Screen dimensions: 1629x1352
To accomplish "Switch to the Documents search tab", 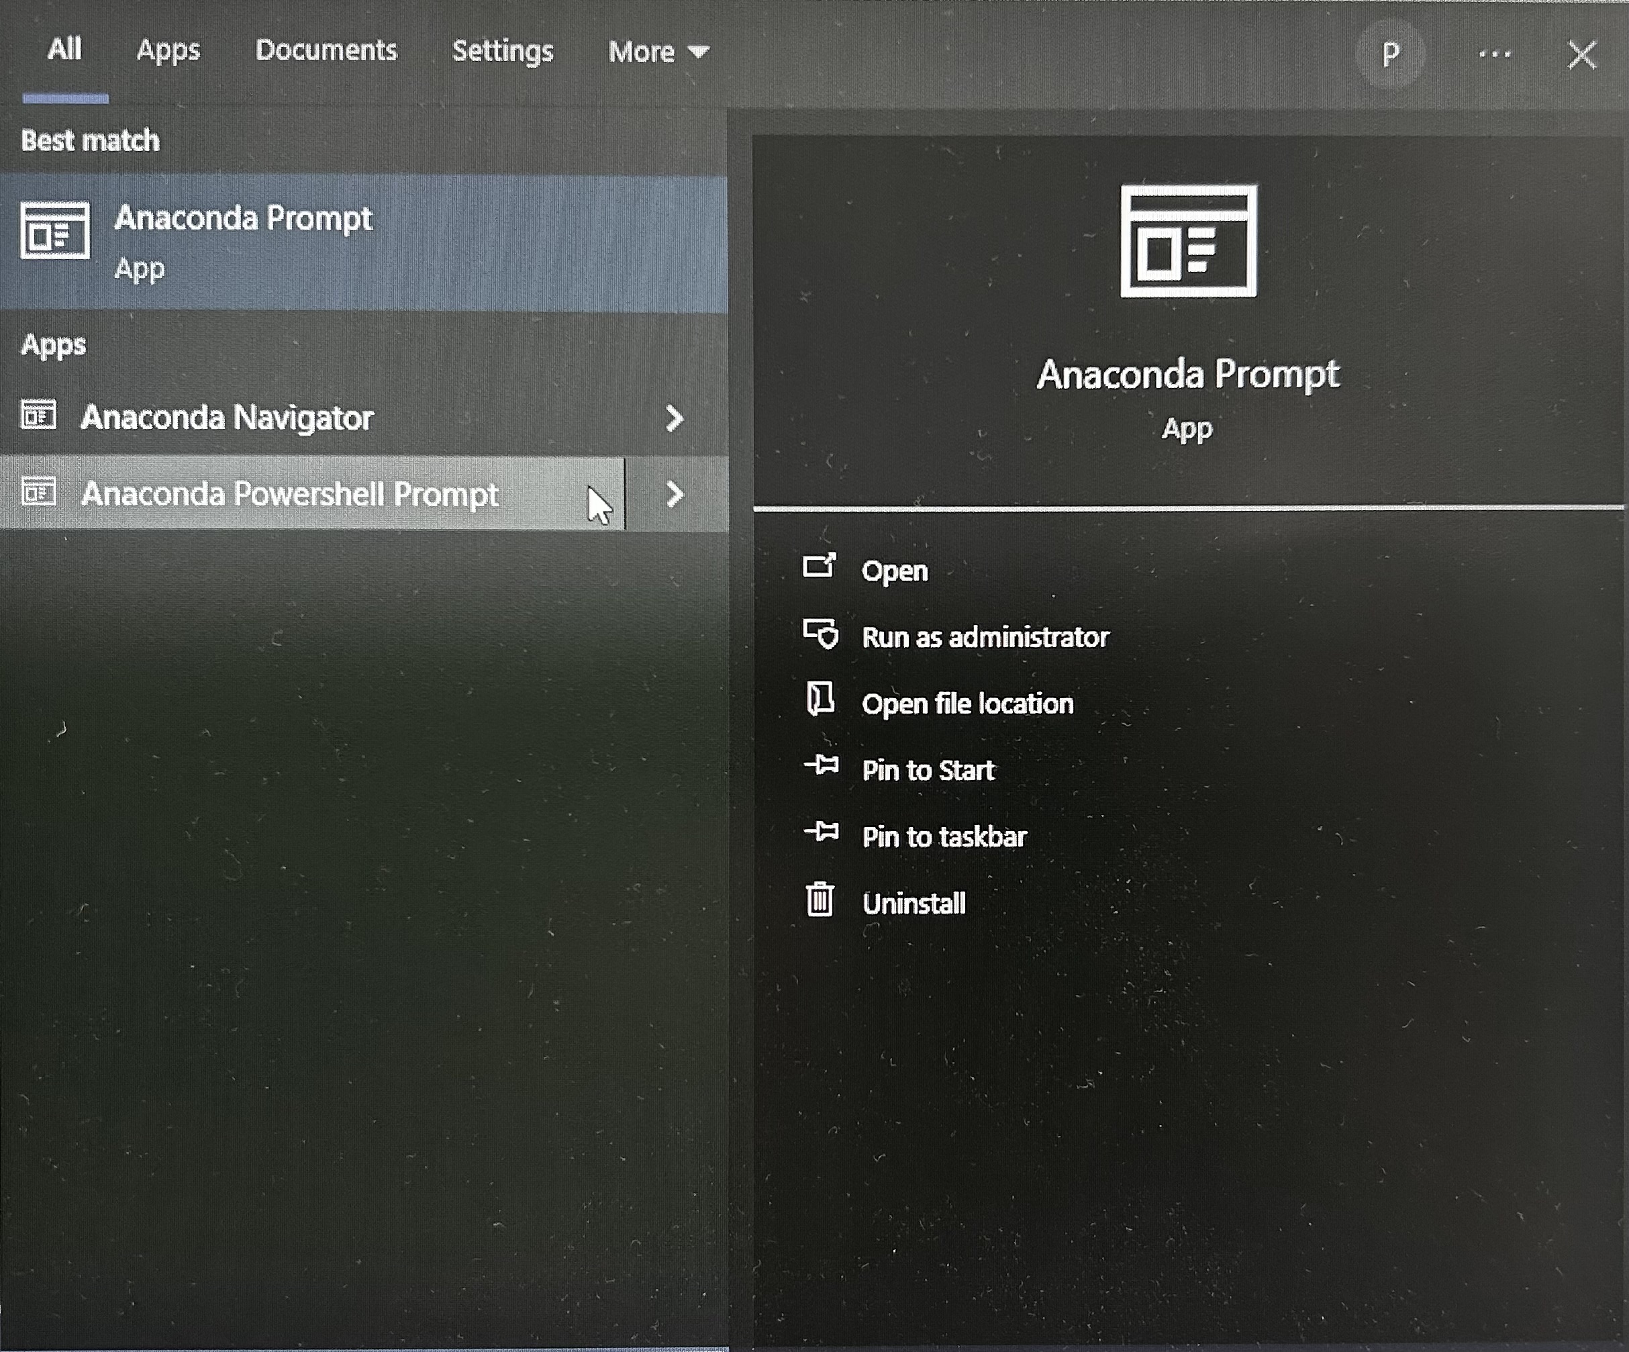I will (326, 50).
